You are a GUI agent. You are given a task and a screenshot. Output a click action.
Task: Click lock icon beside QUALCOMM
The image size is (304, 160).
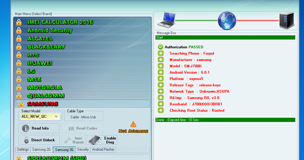pyautogui.click(x=19, y=96)
